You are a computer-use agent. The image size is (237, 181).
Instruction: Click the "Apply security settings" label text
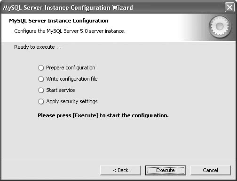pos(72,101)
